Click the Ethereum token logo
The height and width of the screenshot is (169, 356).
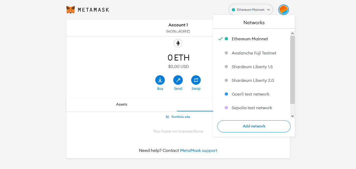(x=178, y=43)
